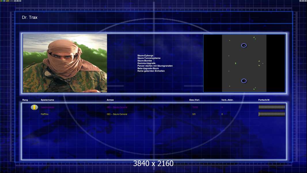Click the Säure-Tunnelsysteme feature line

149,58
